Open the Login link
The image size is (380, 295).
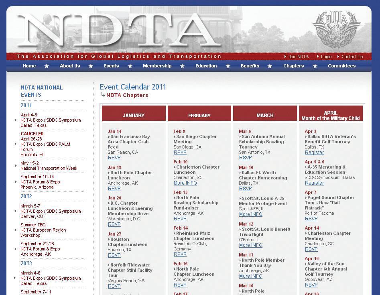point(326,57)
